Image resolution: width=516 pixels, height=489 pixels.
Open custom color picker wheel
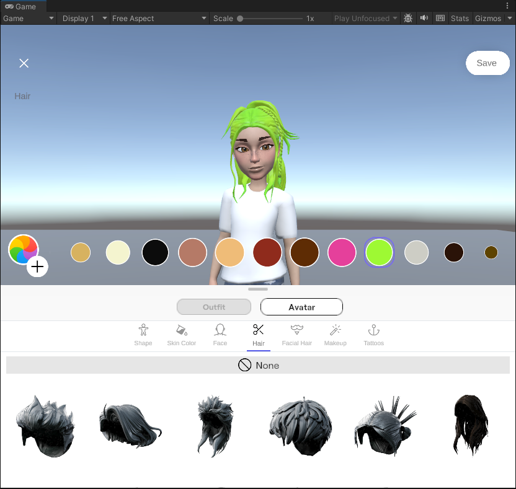(x=24, y=250)
